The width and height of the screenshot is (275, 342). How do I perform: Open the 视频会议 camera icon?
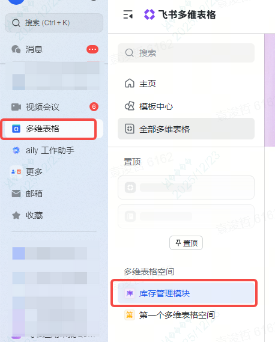pos(16,107)
